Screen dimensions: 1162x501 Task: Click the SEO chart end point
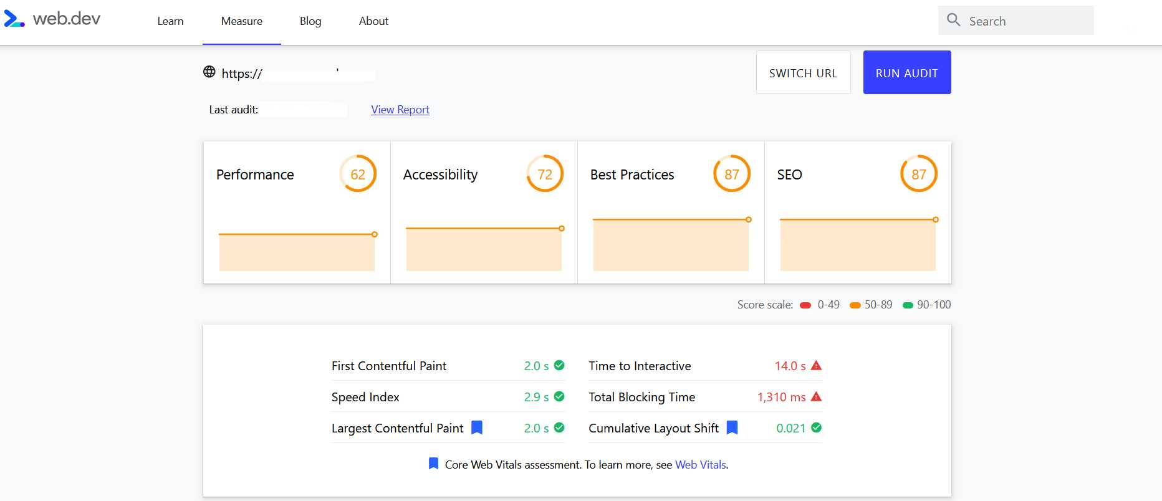click(x=936, y=219)
